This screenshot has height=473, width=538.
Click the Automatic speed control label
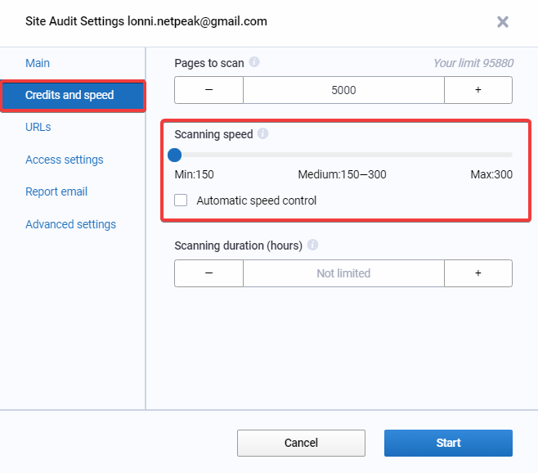[x=256, y=200]
